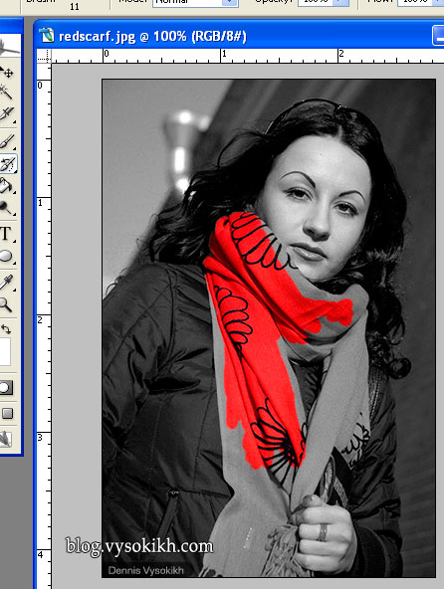Open Adobe Online feather at toolbox top
Screen dimensions: 444x589
click(x=10, y=46)
